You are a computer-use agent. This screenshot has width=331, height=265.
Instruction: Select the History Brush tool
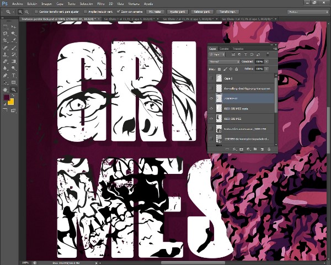coord(13,55)
